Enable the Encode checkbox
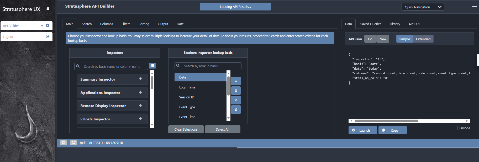Screen dimensions: 479x162 455,128
